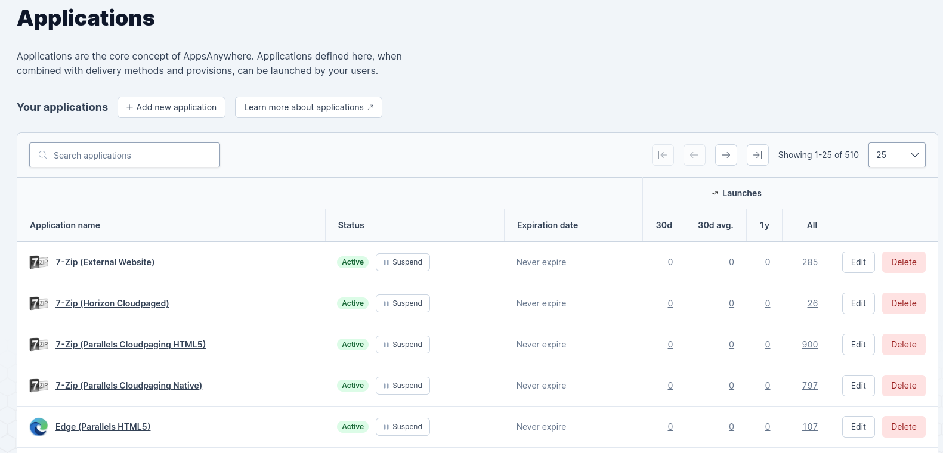This screenshot has height=453, width=943.
Task: Edit the 7-Zip (Parallels Cloudpaging Native) application
Action: (858, 386)
